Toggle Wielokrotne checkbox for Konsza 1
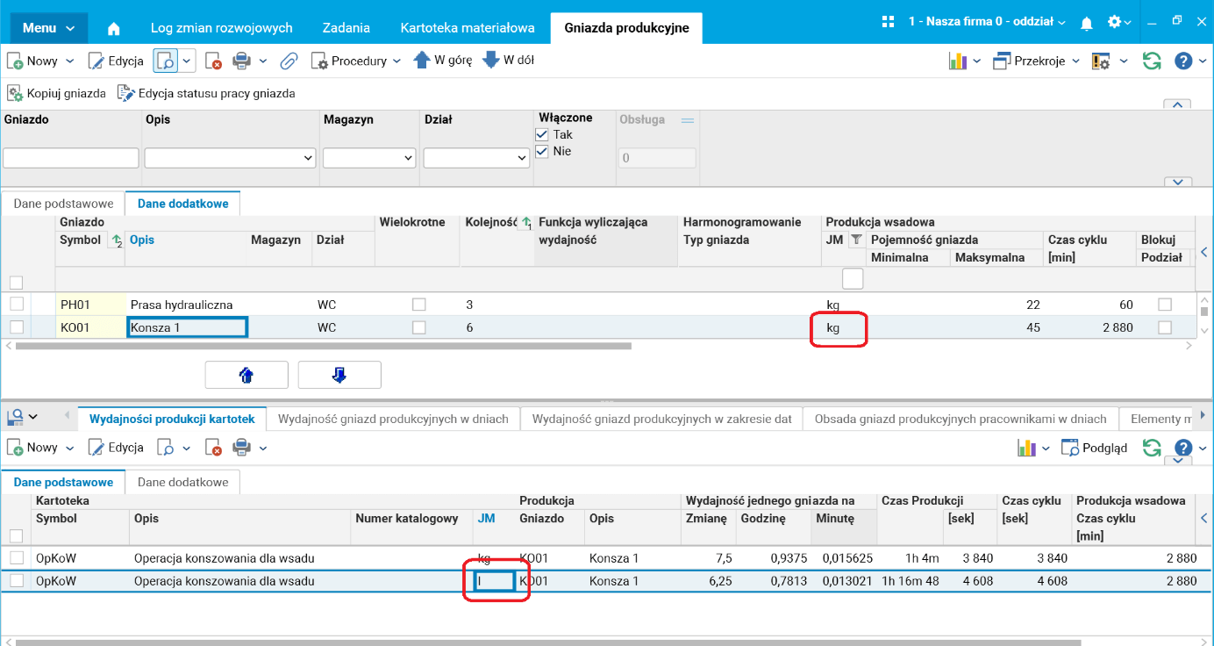 click(419, 327)
